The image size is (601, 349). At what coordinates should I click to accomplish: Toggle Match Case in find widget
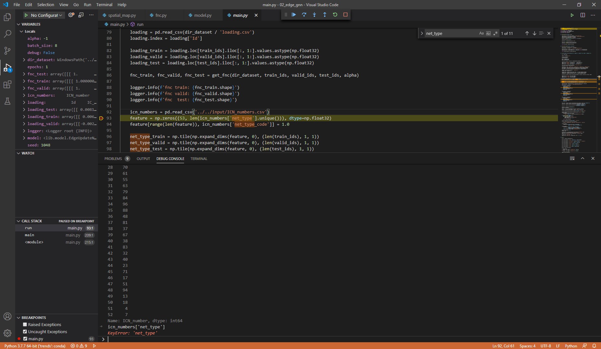pyautogui.click(x=481, y=33)
